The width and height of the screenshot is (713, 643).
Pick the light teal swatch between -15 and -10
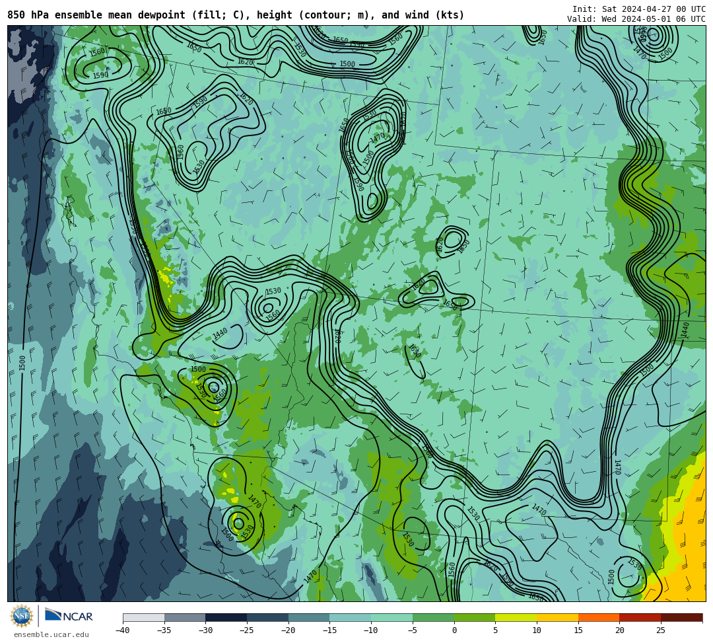[351, 617]
